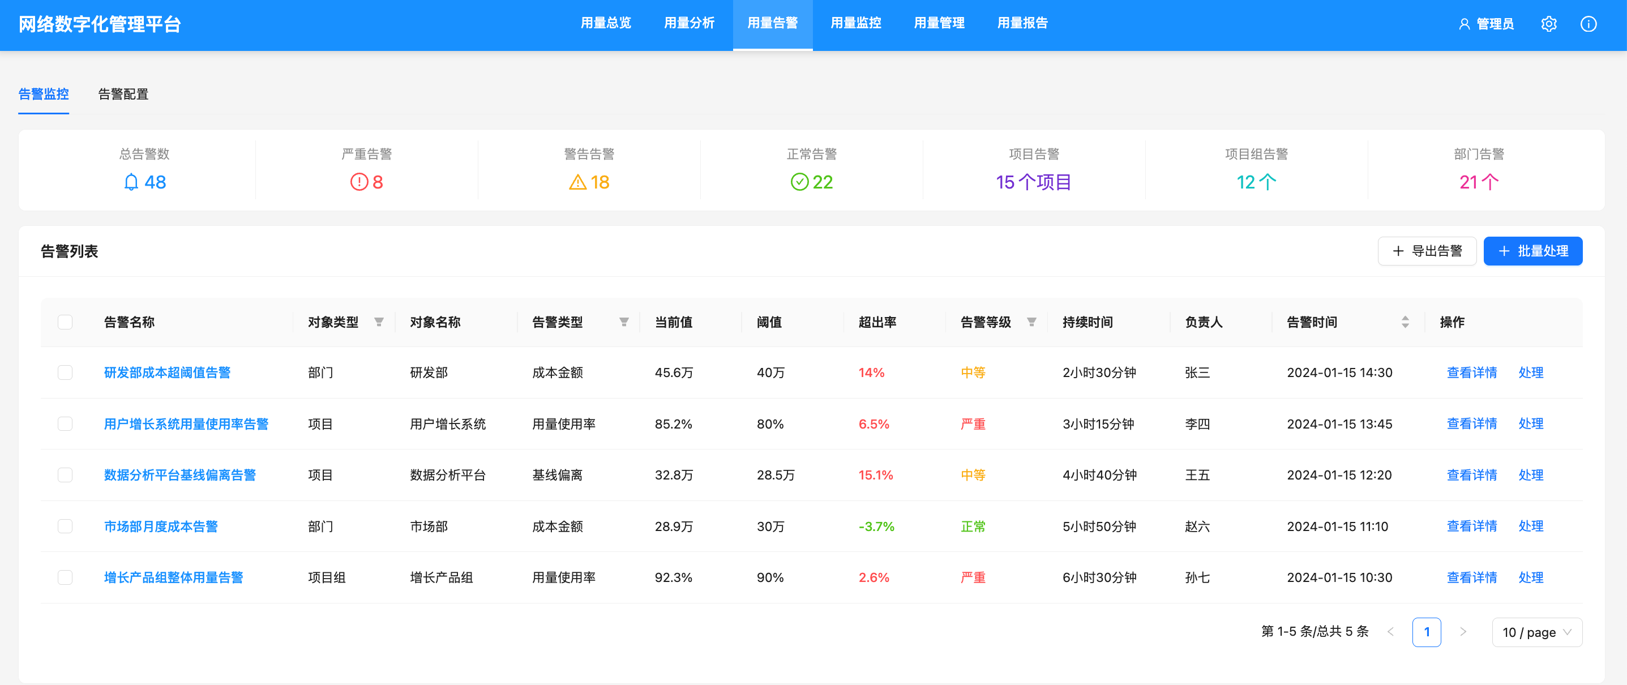Click the 导出告警 button
This screenshot has width=1627, height=685.
tap(1427, 251)
